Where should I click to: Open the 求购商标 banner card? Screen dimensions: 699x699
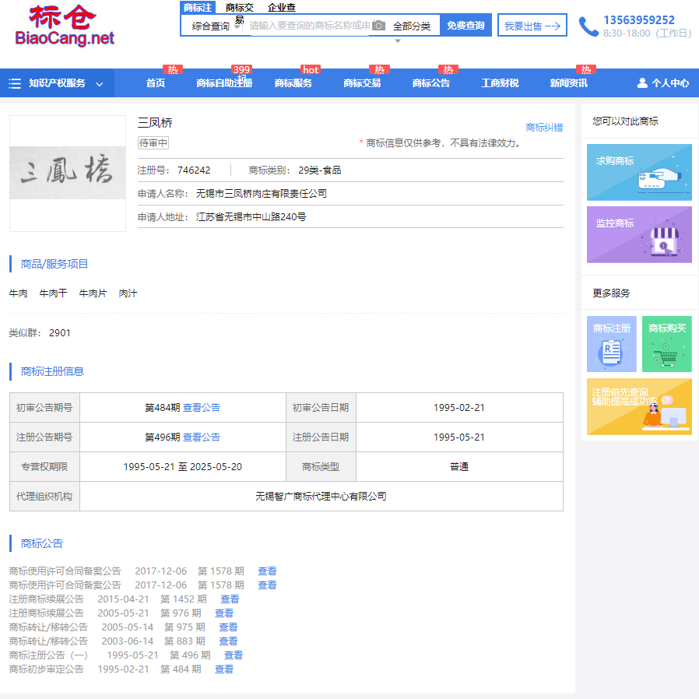click(x=639, y=172)
